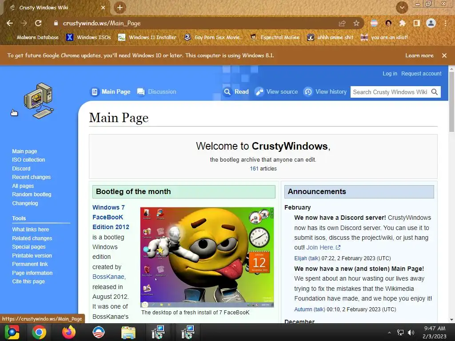Open the Obama logo taskbar icon

[x=99, y=332]
